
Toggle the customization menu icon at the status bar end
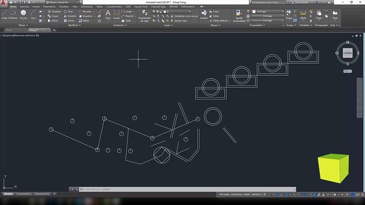(362, 195)
